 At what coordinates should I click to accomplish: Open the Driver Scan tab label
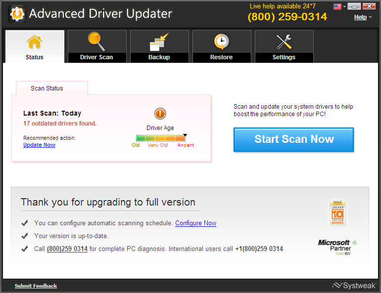click(96, 57)
